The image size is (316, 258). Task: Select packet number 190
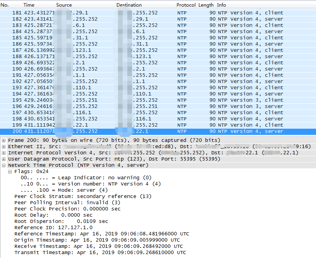click(x=158, y=69)
